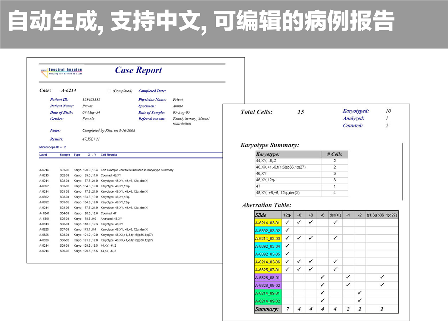The height and width of the screenshot is (321, 448).
Task: Click the Notes text Completed by Rita
Action: click(109, 131)
